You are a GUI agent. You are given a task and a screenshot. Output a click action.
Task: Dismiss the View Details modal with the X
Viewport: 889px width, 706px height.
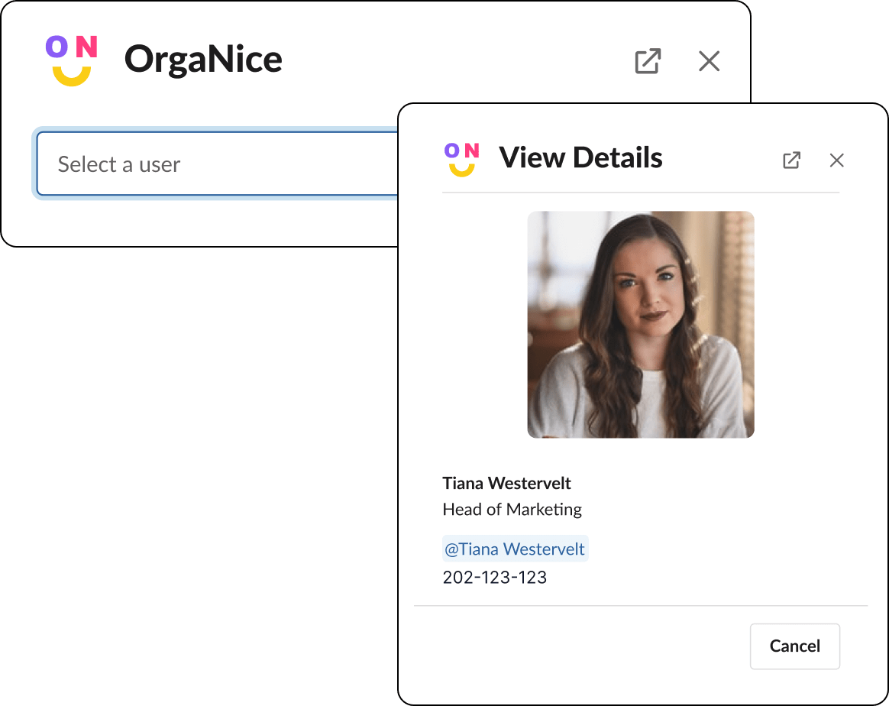pyautogui.click(x=836, y=160)
